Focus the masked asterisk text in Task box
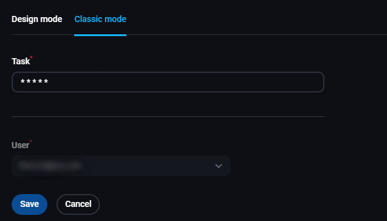387x221 pixels. (34, 81)
